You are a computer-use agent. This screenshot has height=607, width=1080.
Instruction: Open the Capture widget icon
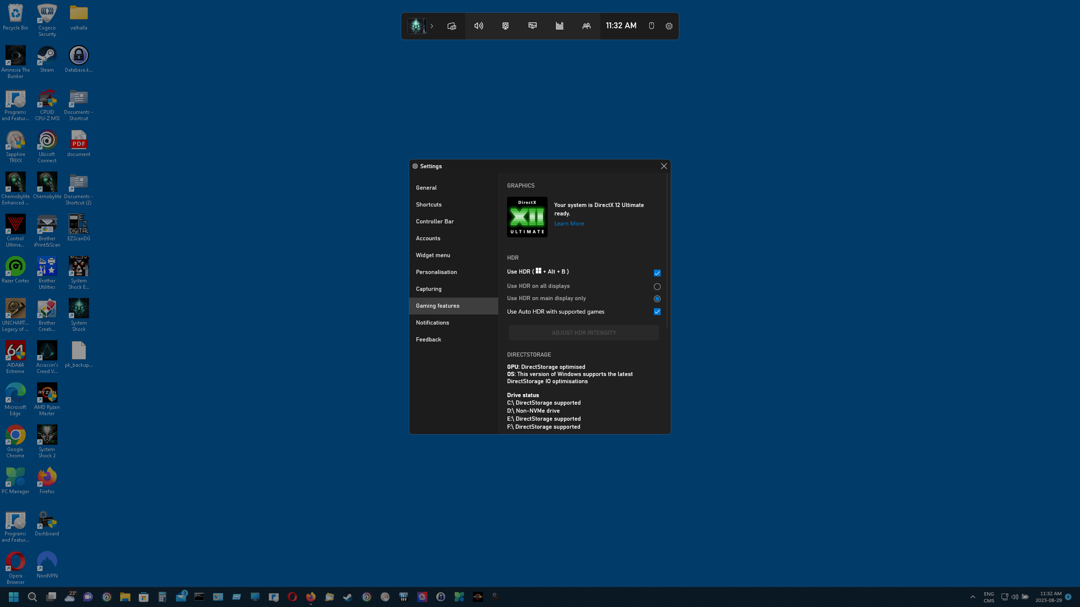[505, 26]
